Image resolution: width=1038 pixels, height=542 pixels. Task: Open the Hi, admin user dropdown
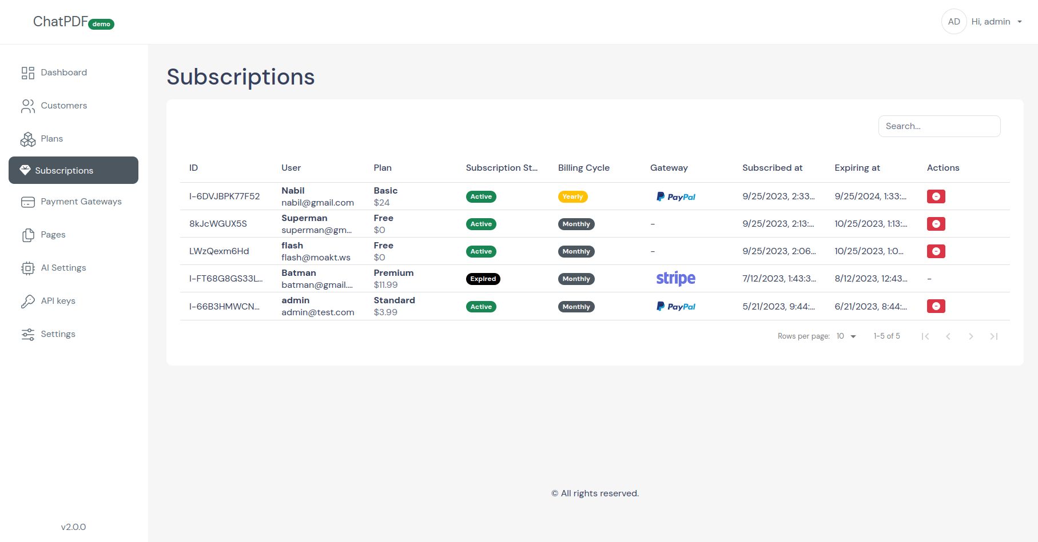996,22
